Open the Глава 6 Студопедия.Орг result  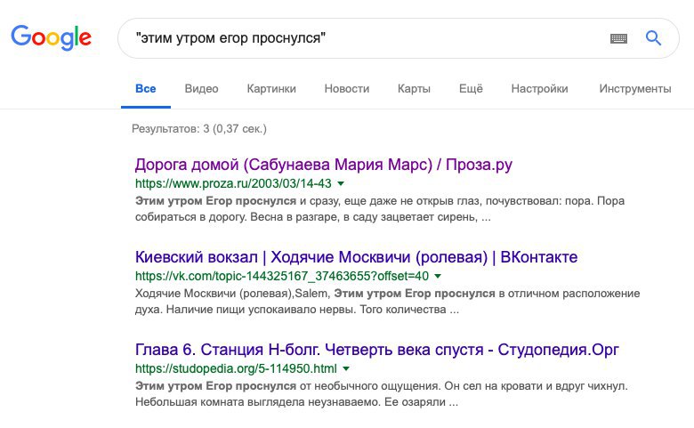click(376, 350)
